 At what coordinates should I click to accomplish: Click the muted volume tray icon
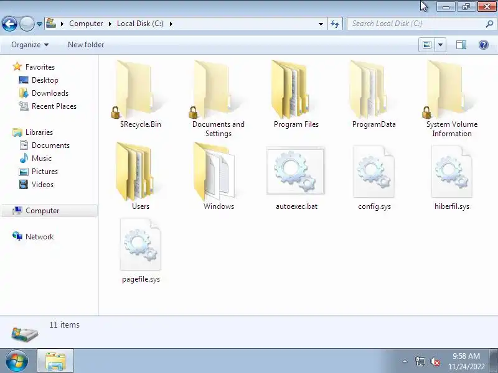tap(435, 361)
